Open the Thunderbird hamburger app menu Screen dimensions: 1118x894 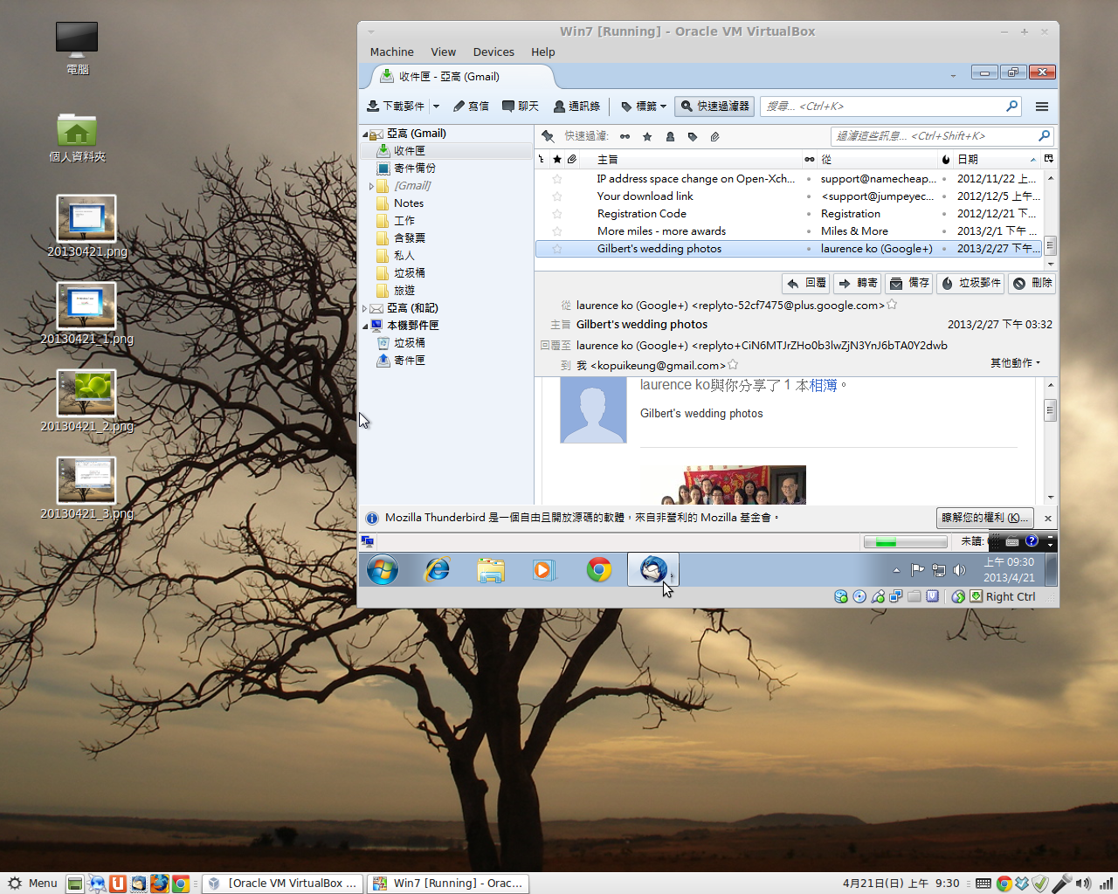coord(1042,107)
